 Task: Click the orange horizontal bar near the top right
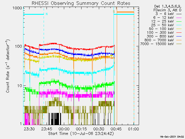(125, 12)
